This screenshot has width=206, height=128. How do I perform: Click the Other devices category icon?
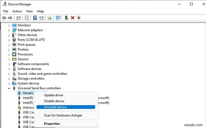(14, 35)
